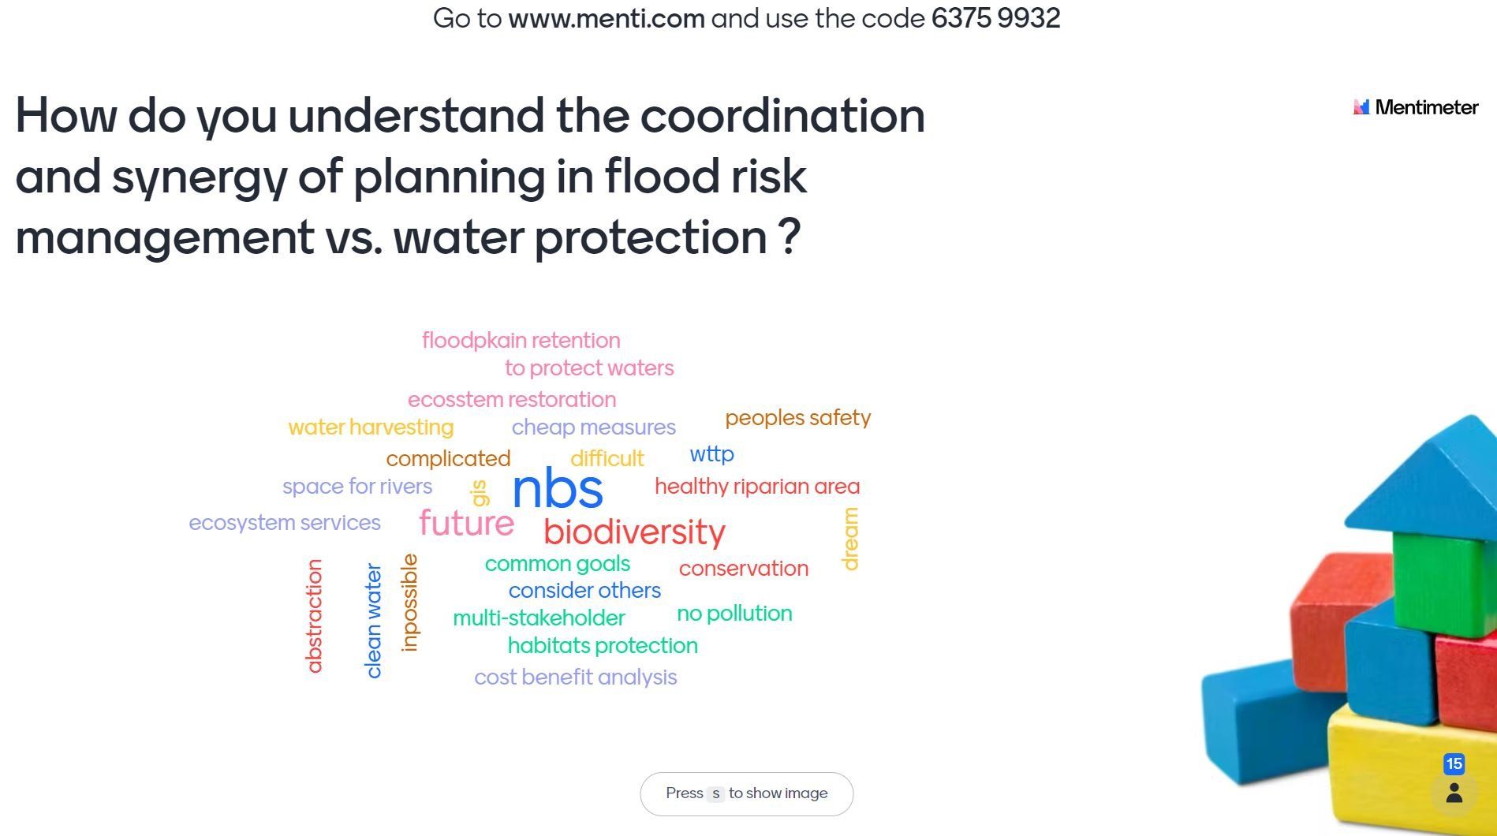This screenshot has width=1497, height=836.
Task: Click the voting code 6375 9932
Action: tap(995, 18)
